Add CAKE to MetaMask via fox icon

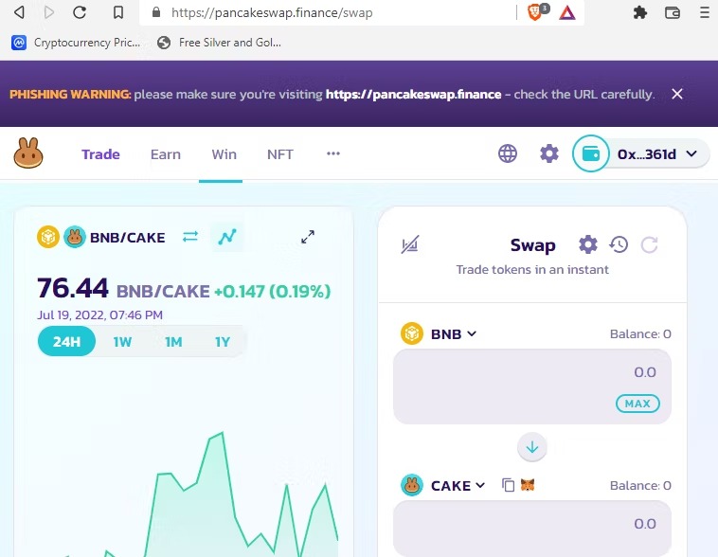pos(528,484)
